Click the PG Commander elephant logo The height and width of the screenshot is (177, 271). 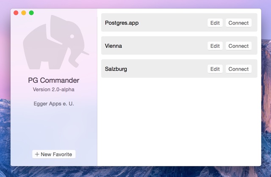click(56, 42)
